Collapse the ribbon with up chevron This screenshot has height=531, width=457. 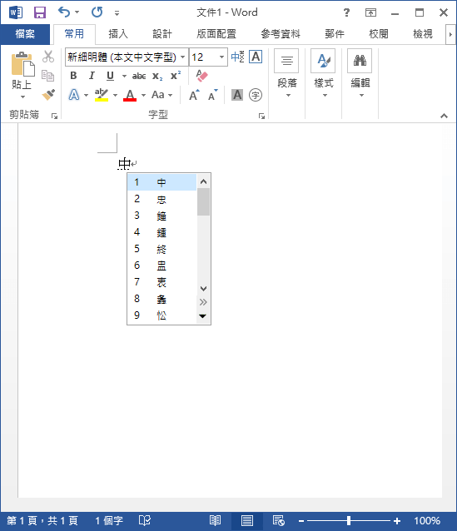tap(444, 116)
